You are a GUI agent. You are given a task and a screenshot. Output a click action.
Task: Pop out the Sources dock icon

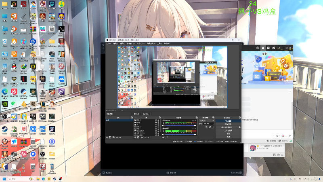[160, 118]
